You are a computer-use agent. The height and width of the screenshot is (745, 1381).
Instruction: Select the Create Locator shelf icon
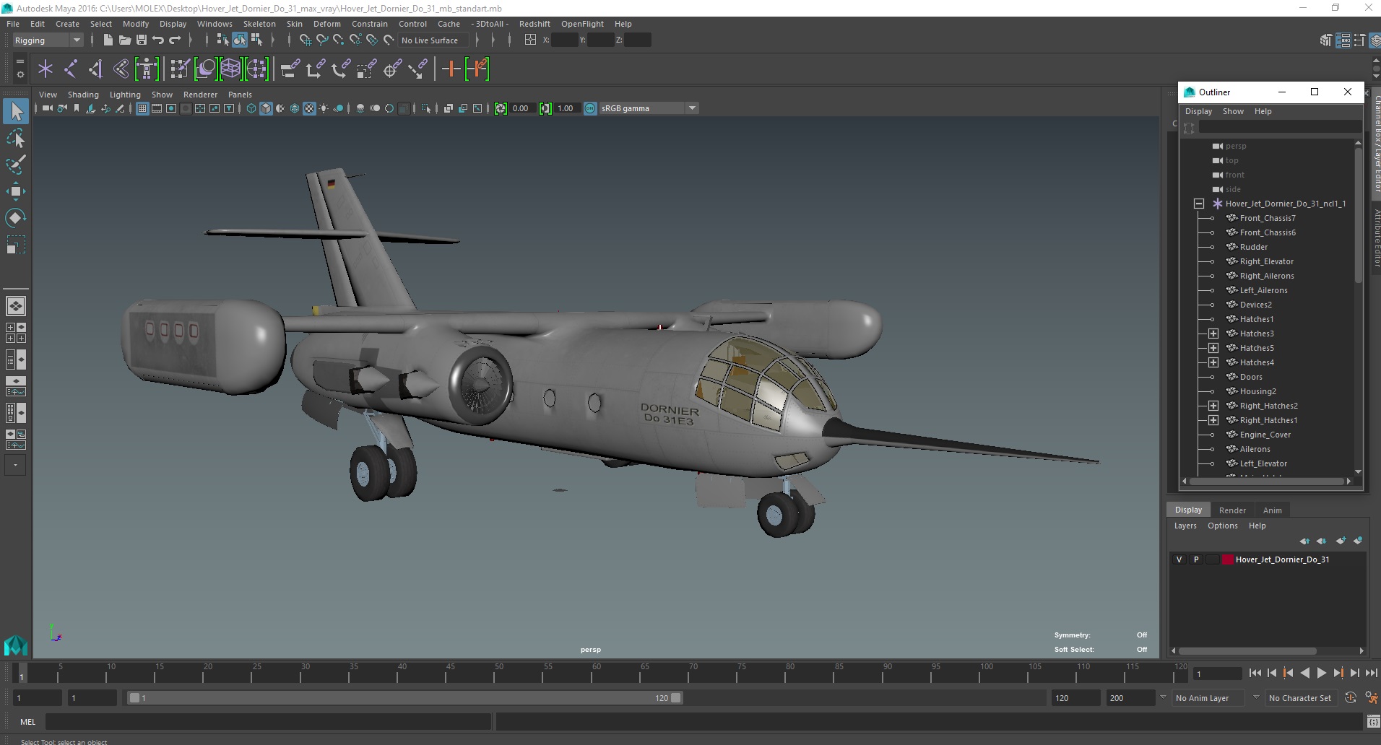point(46,69)
